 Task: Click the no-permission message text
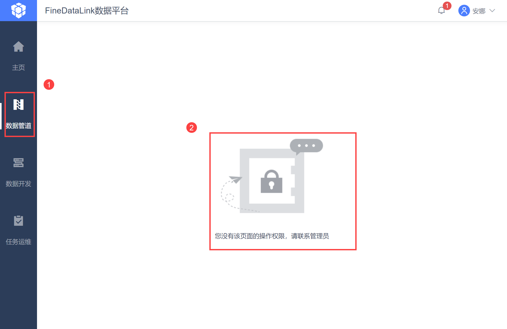[x=272, y=236]
